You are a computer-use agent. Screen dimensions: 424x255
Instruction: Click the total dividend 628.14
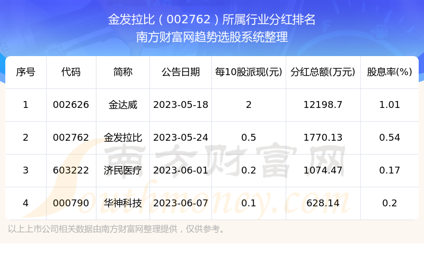point(323,203)
